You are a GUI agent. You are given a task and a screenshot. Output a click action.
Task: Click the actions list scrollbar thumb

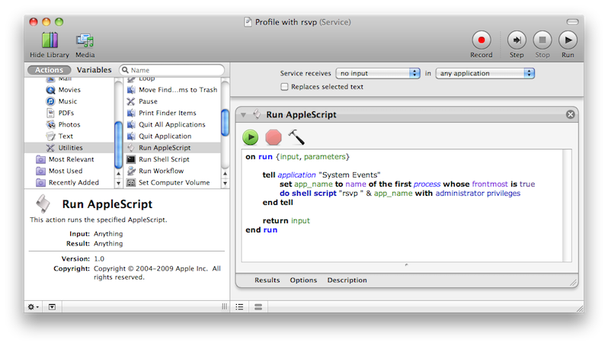pos(225,123)
